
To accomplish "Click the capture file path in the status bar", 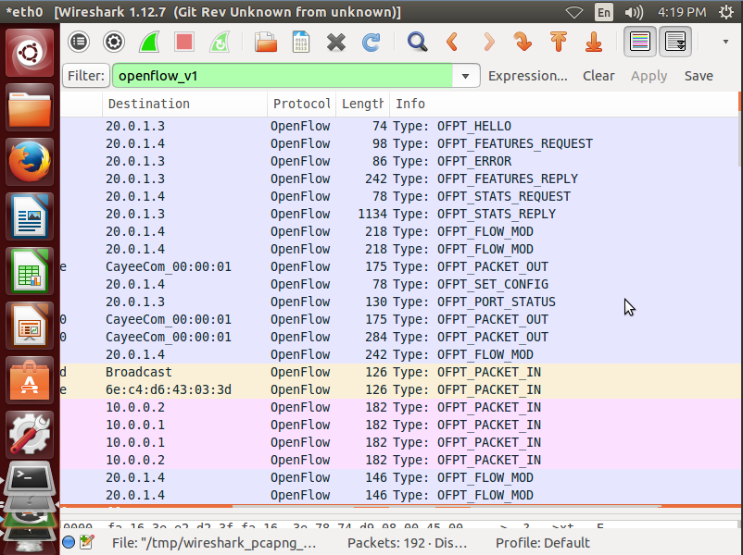I will click(214, 543).
